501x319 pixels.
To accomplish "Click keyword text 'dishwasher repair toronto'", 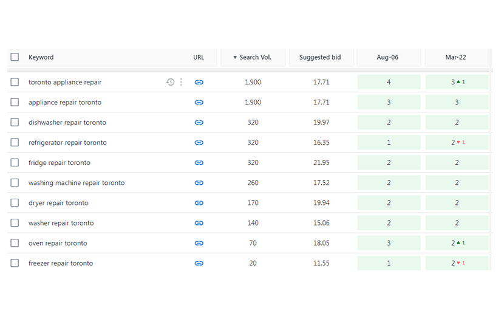I will pos(67,122).
